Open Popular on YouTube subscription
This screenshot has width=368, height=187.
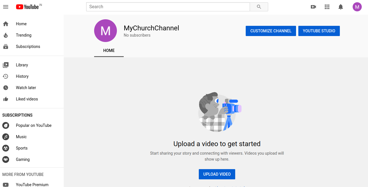pos(32,125)
